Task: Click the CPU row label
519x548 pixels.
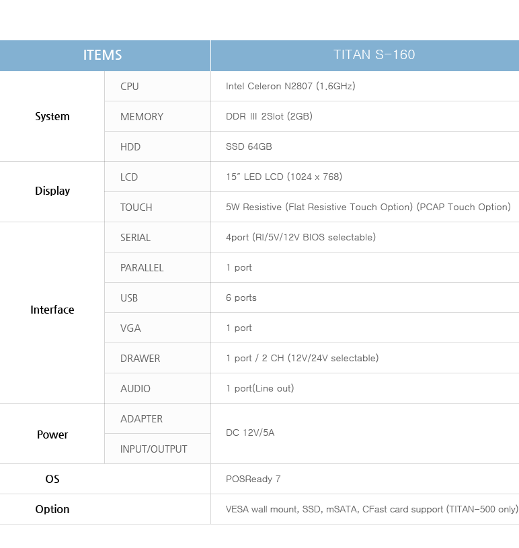Action: point(130,86)
